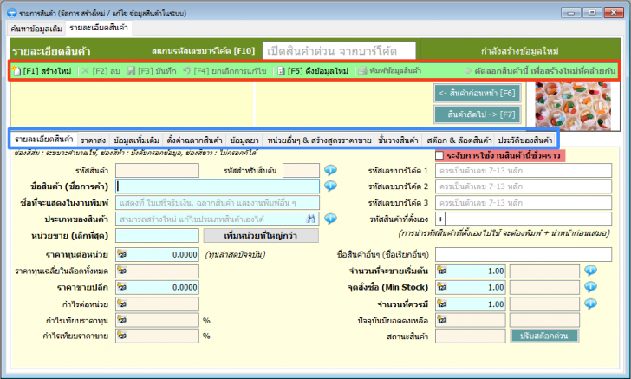Switch to the ค้นหาข้อมูลเดิม tab
The height and width of the screenshot is (379, 631).
(x=36, y=29)
